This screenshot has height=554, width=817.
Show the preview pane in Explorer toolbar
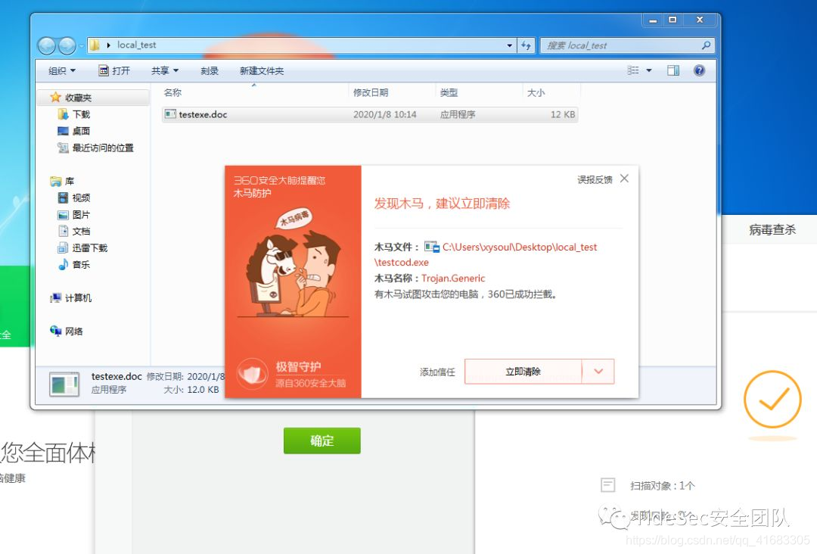pyautogui.click(x=673, y=70)
